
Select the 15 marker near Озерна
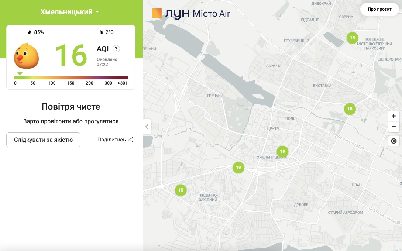(x=352, y=38)
